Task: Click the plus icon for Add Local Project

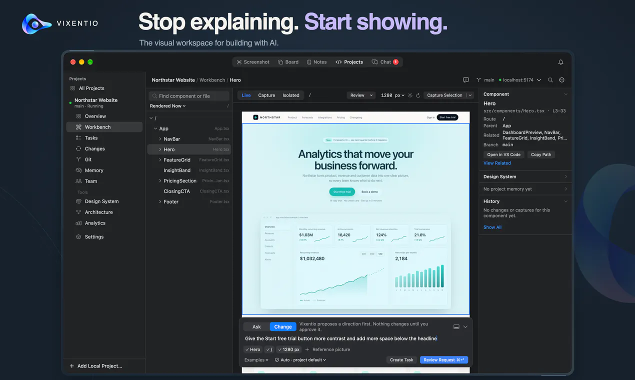Action: [72, 366]
